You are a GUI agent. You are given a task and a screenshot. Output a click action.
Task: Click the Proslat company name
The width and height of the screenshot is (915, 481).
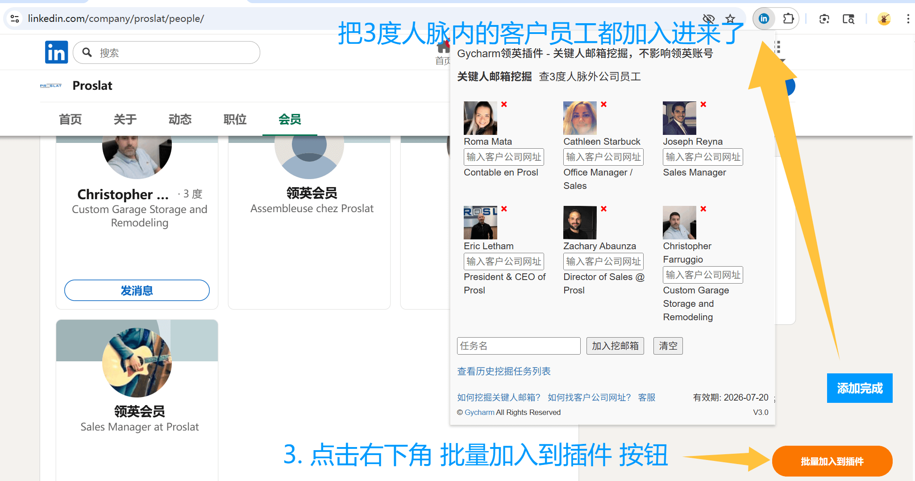[92, 86]
